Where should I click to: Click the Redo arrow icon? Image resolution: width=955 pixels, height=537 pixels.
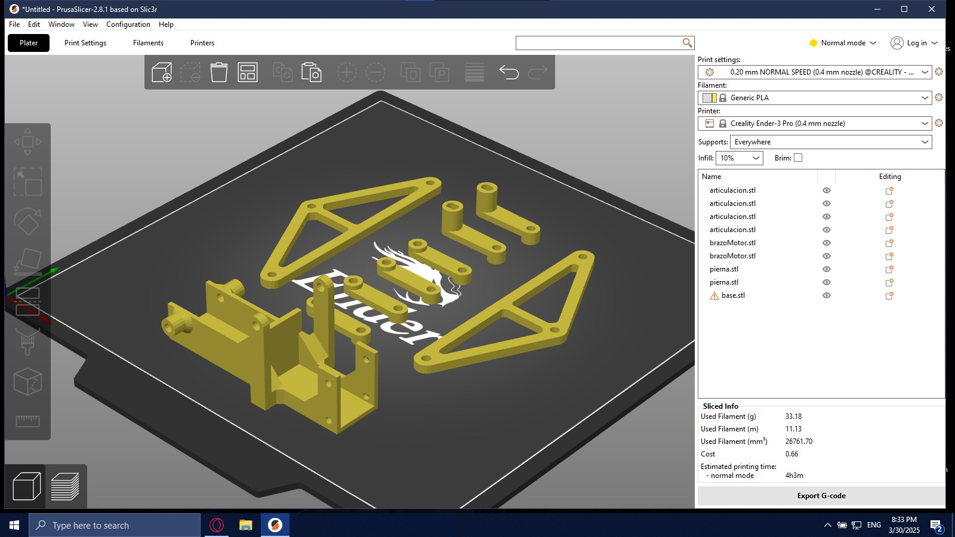538,72
